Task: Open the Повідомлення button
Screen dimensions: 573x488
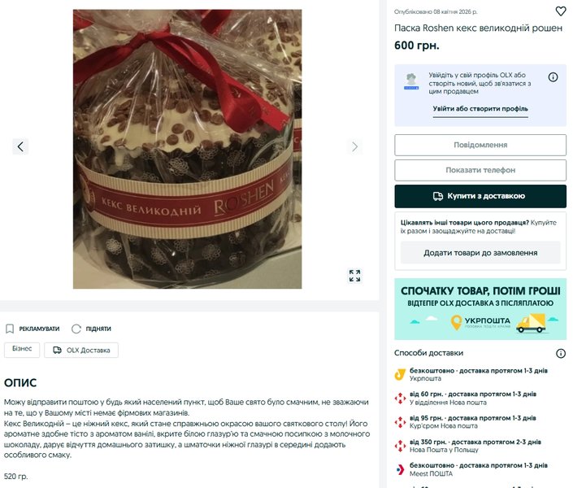Action: pos(480,145)
